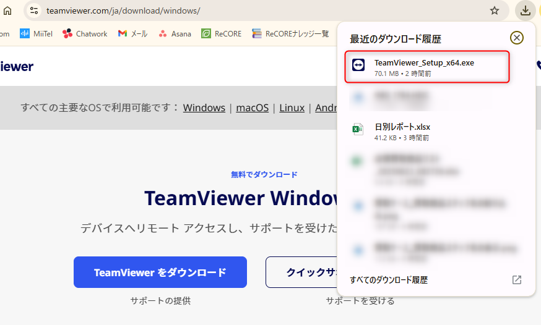Open site information icon in address bar
This screenshot has height=325, width=541.
click(34, 11)
